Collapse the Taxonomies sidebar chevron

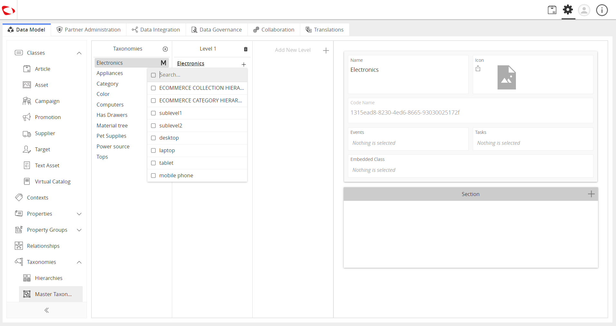(x=79, y=262)
